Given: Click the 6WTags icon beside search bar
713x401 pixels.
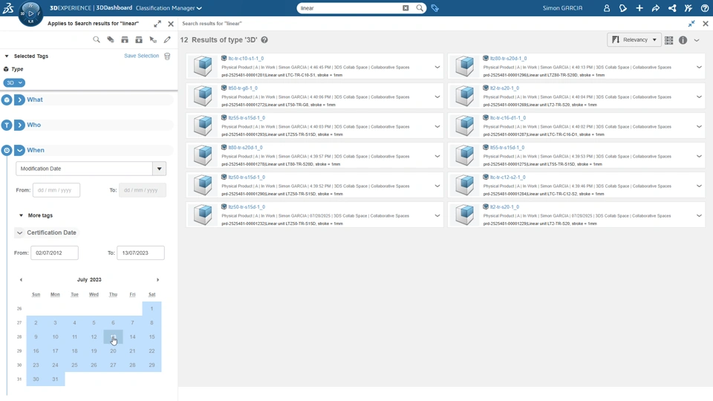Looking at the screenshot, I should 435,8.
